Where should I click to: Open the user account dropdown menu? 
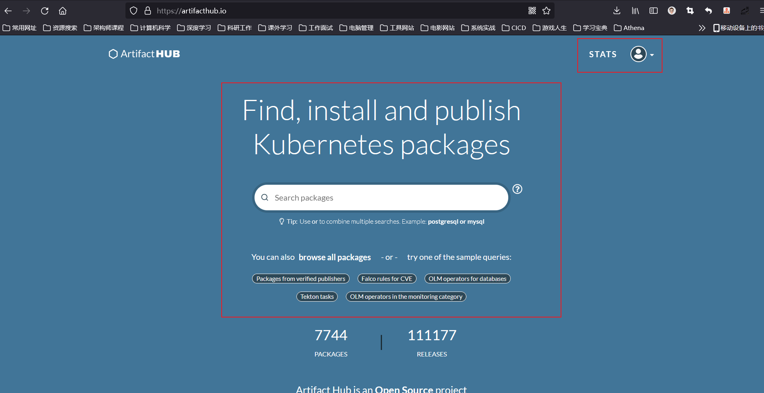[642, 54]
